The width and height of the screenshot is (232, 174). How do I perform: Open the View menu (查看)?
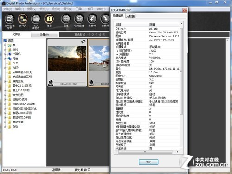pos(32,9)
